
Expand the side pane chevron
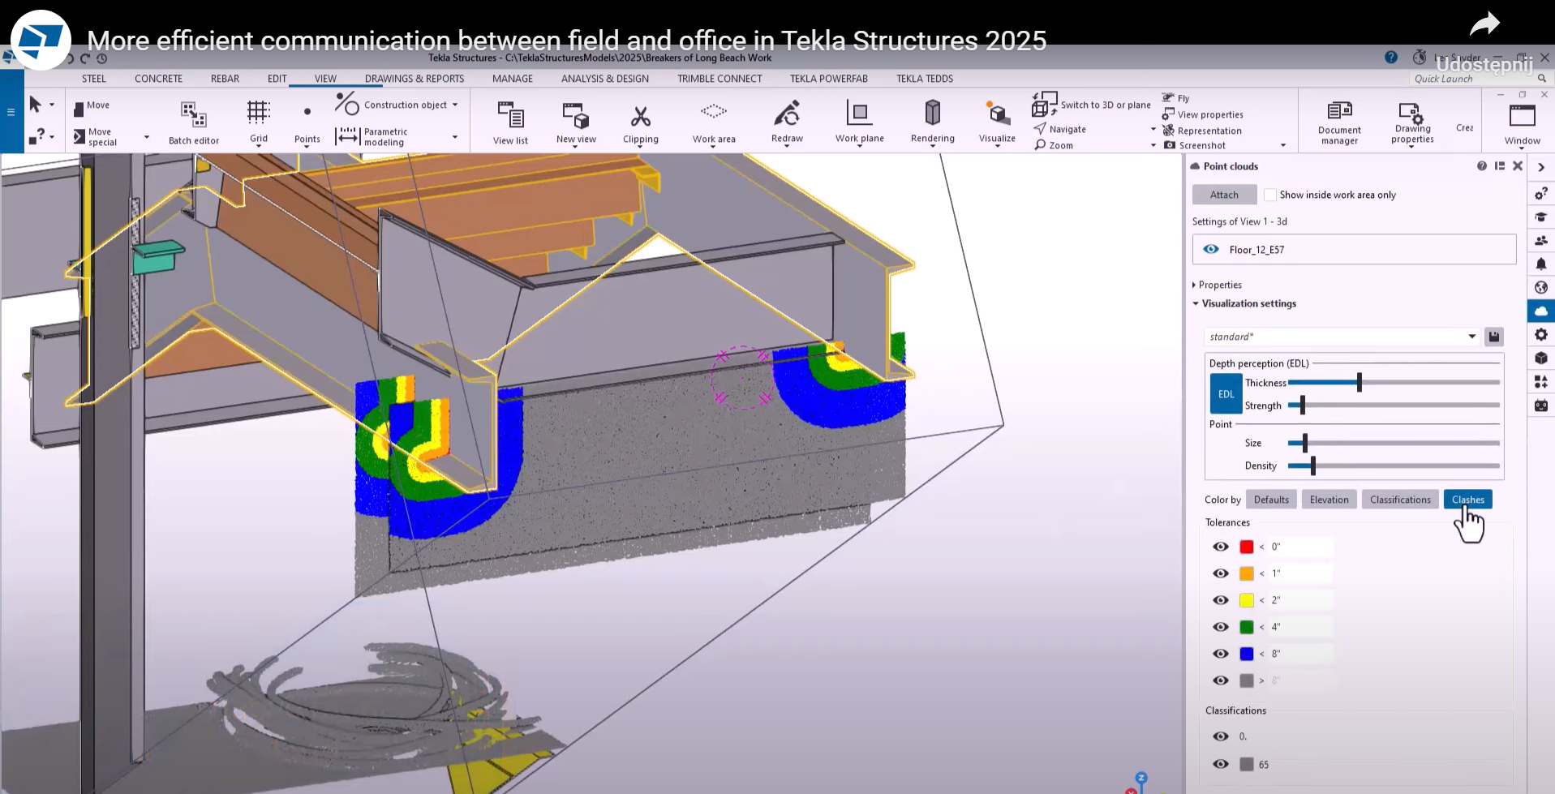(1540, 167)
